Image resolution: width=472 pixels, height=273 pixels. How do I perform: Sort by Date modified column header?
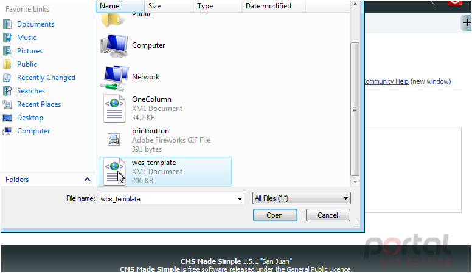[x=273, y=6]
